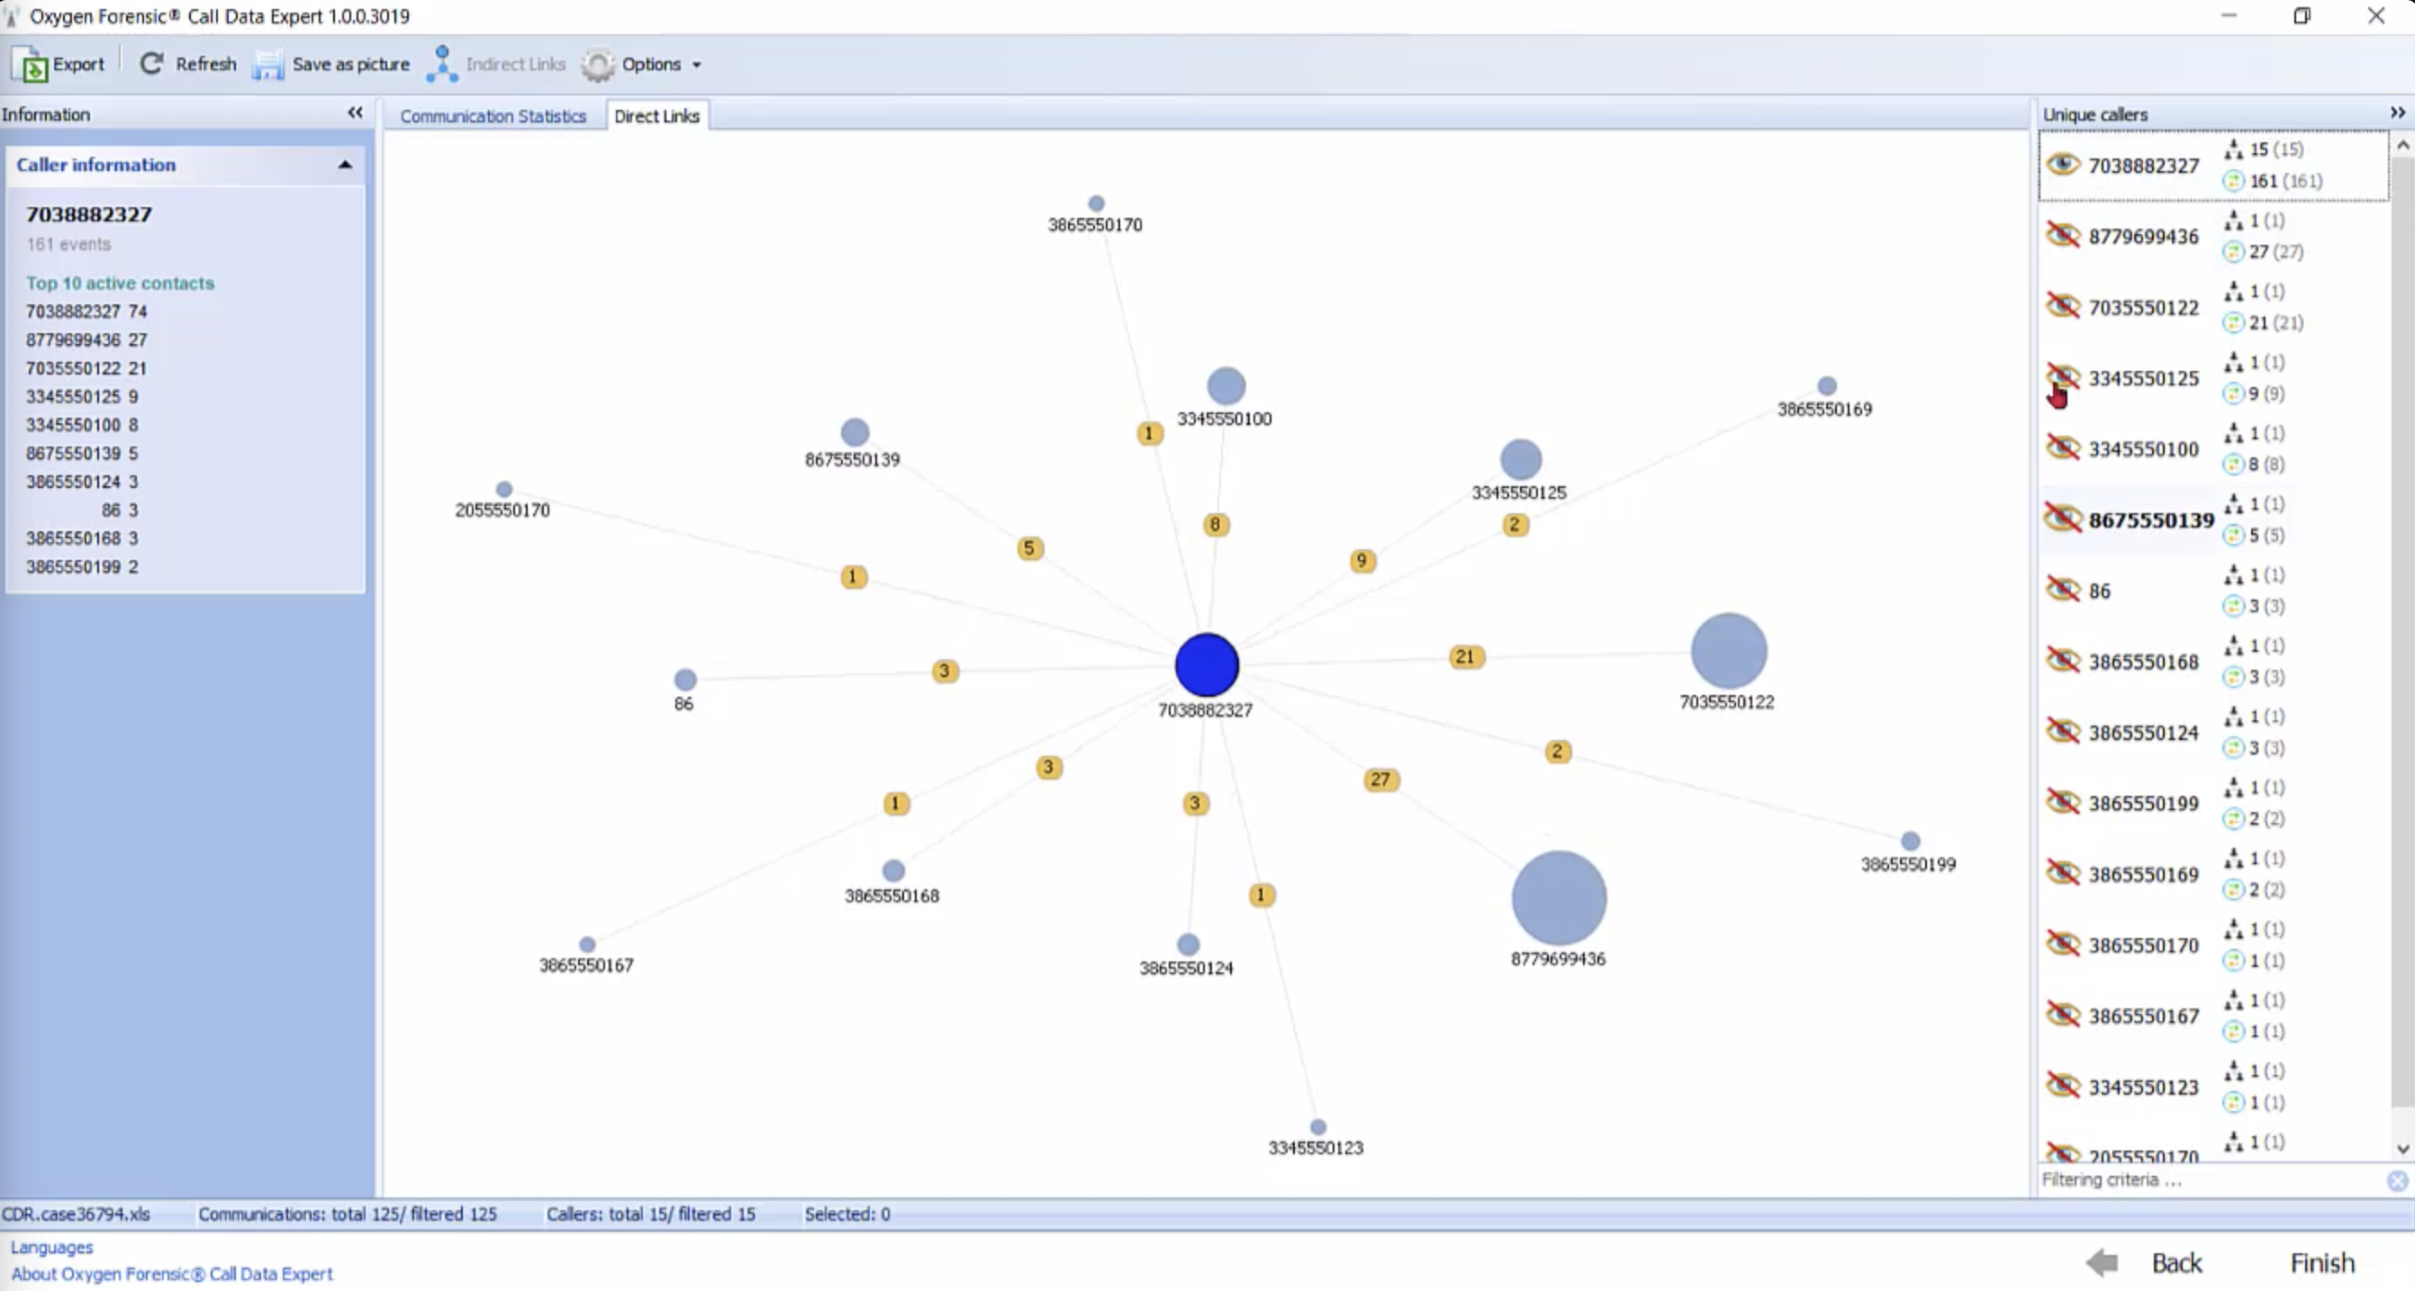The width and height of the screenshot is (2415, 1291).
Task: Select the 7035550122 graph node
Action: click(1729, 651)
